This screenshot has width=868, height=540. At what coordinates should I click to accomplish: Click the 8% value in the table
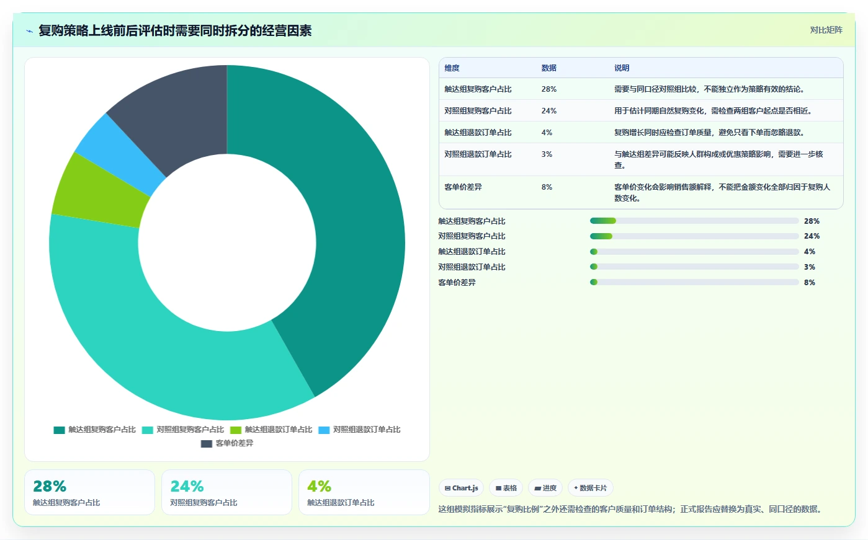point(547,187)
